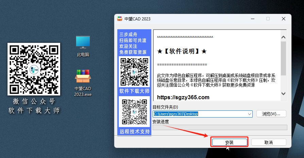The height and width of the screenshot is (158, 304).
Task: Click the 免费获取资源 sidebar text
Action: point(133,52)
